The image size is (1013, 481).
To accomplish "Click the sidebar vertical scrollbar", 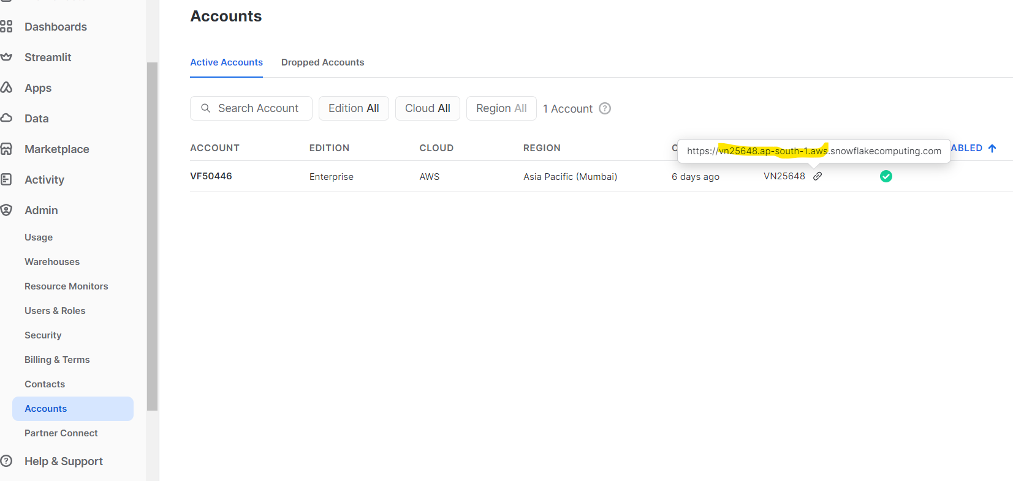I will (x=152, y=236).
